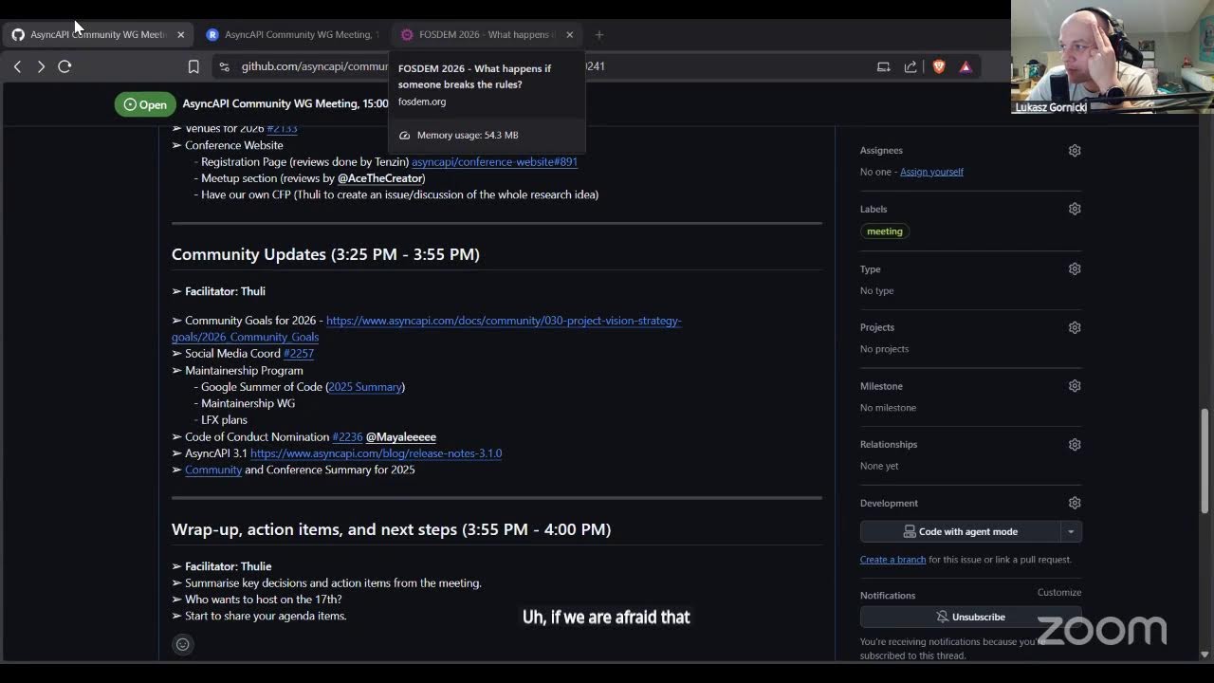
Task: Click the github.com address bar URL
Action: click(315, 66)
